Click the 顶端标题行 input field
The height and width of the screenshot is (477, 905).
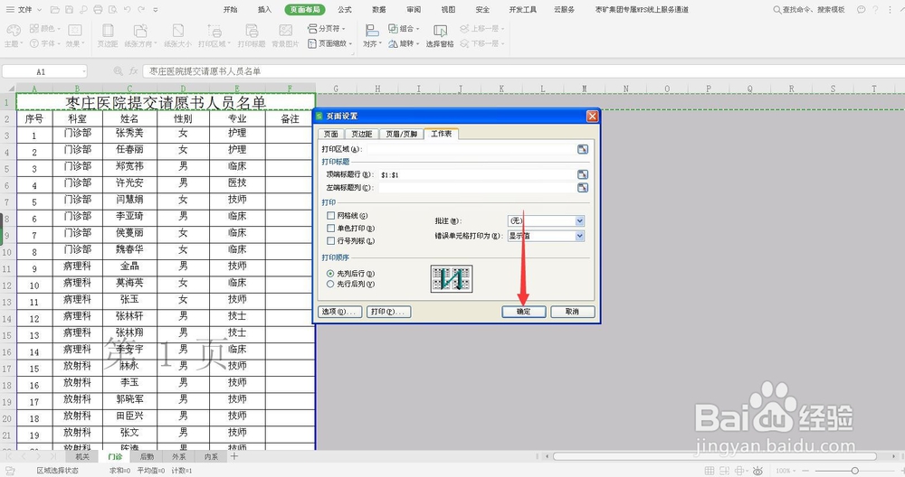477,174
